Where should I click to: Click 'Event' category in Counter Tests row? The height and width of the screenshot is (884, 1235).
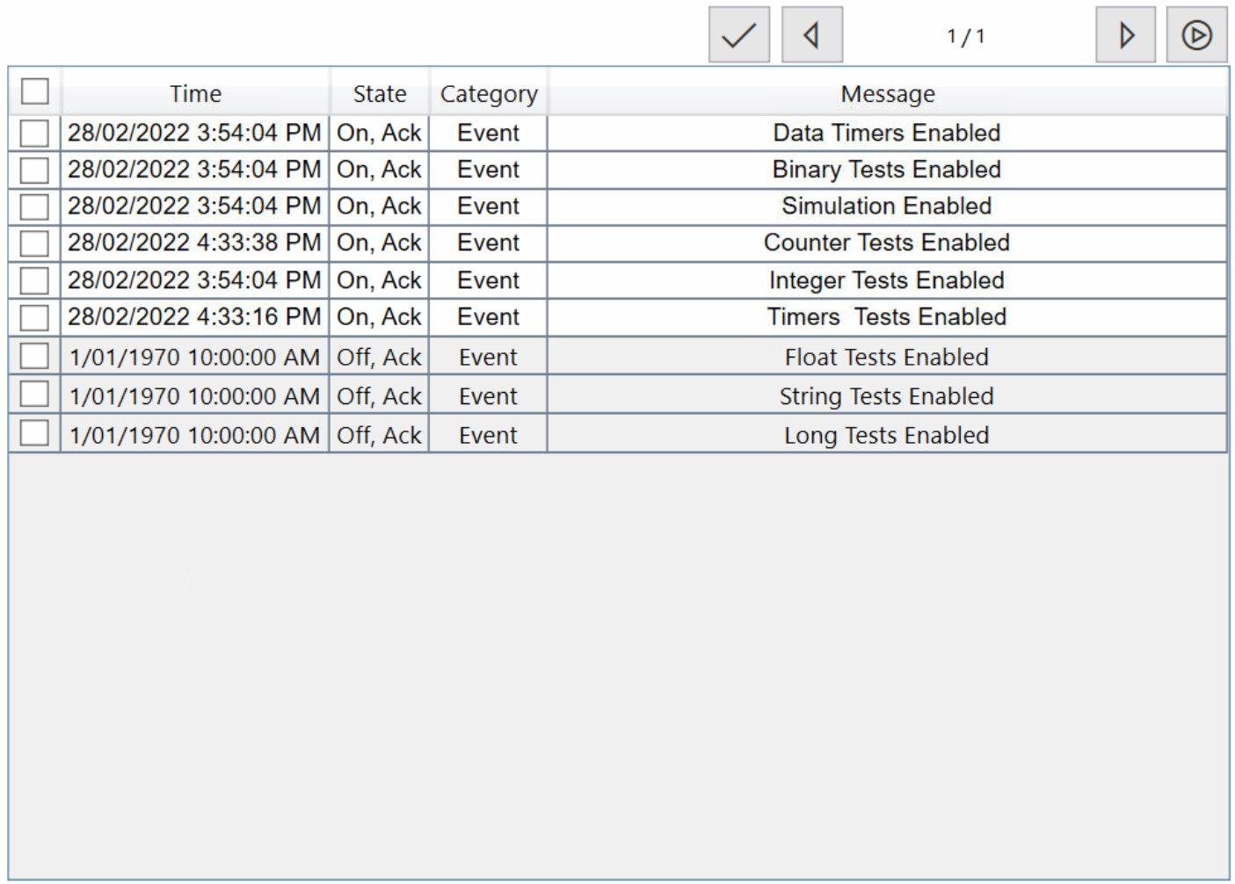coord(488,243)
